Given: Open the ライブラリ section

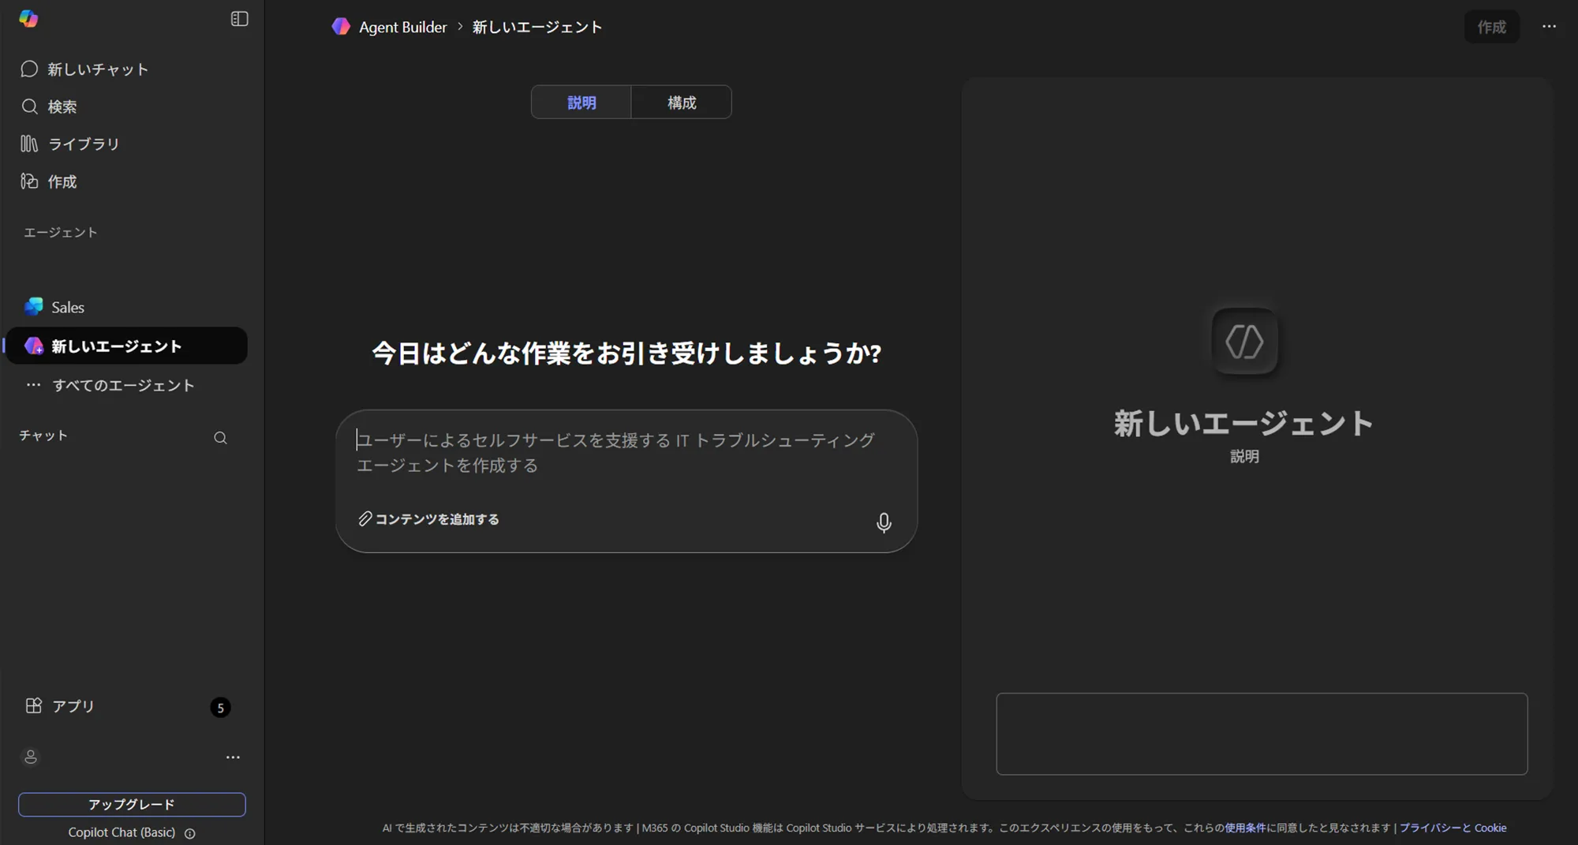Looking at the screenshot, I should click(69, 144).
